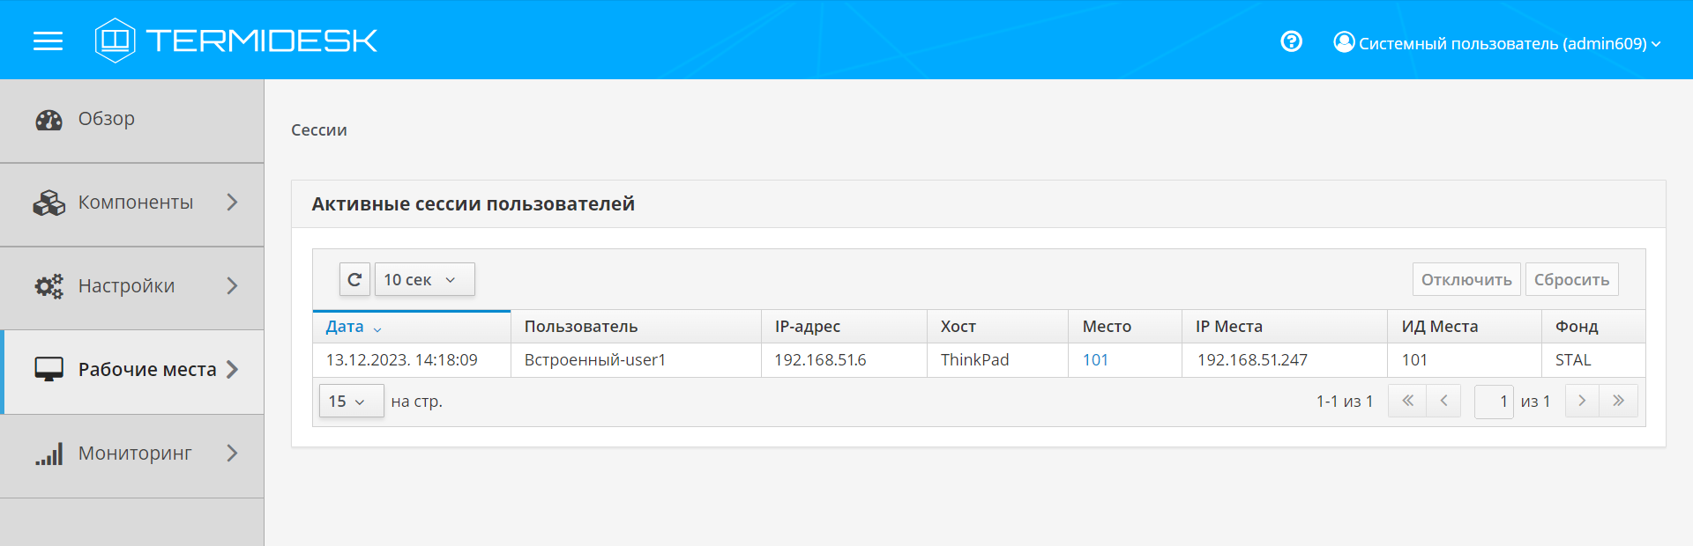The height and width of the screenshot is (546, 1693).
Task: Open the 101 workplace link
Action: point(1095,360)
